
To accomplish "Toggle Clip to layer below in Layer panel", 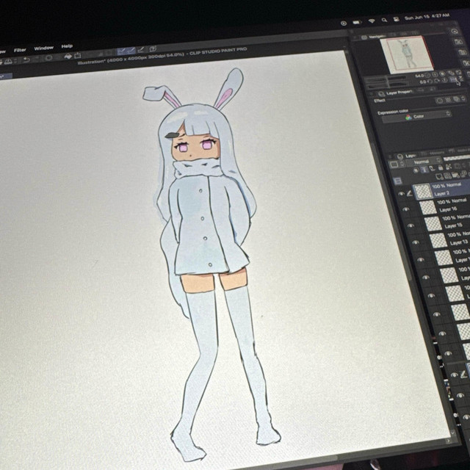I will [x=416, y=170].
